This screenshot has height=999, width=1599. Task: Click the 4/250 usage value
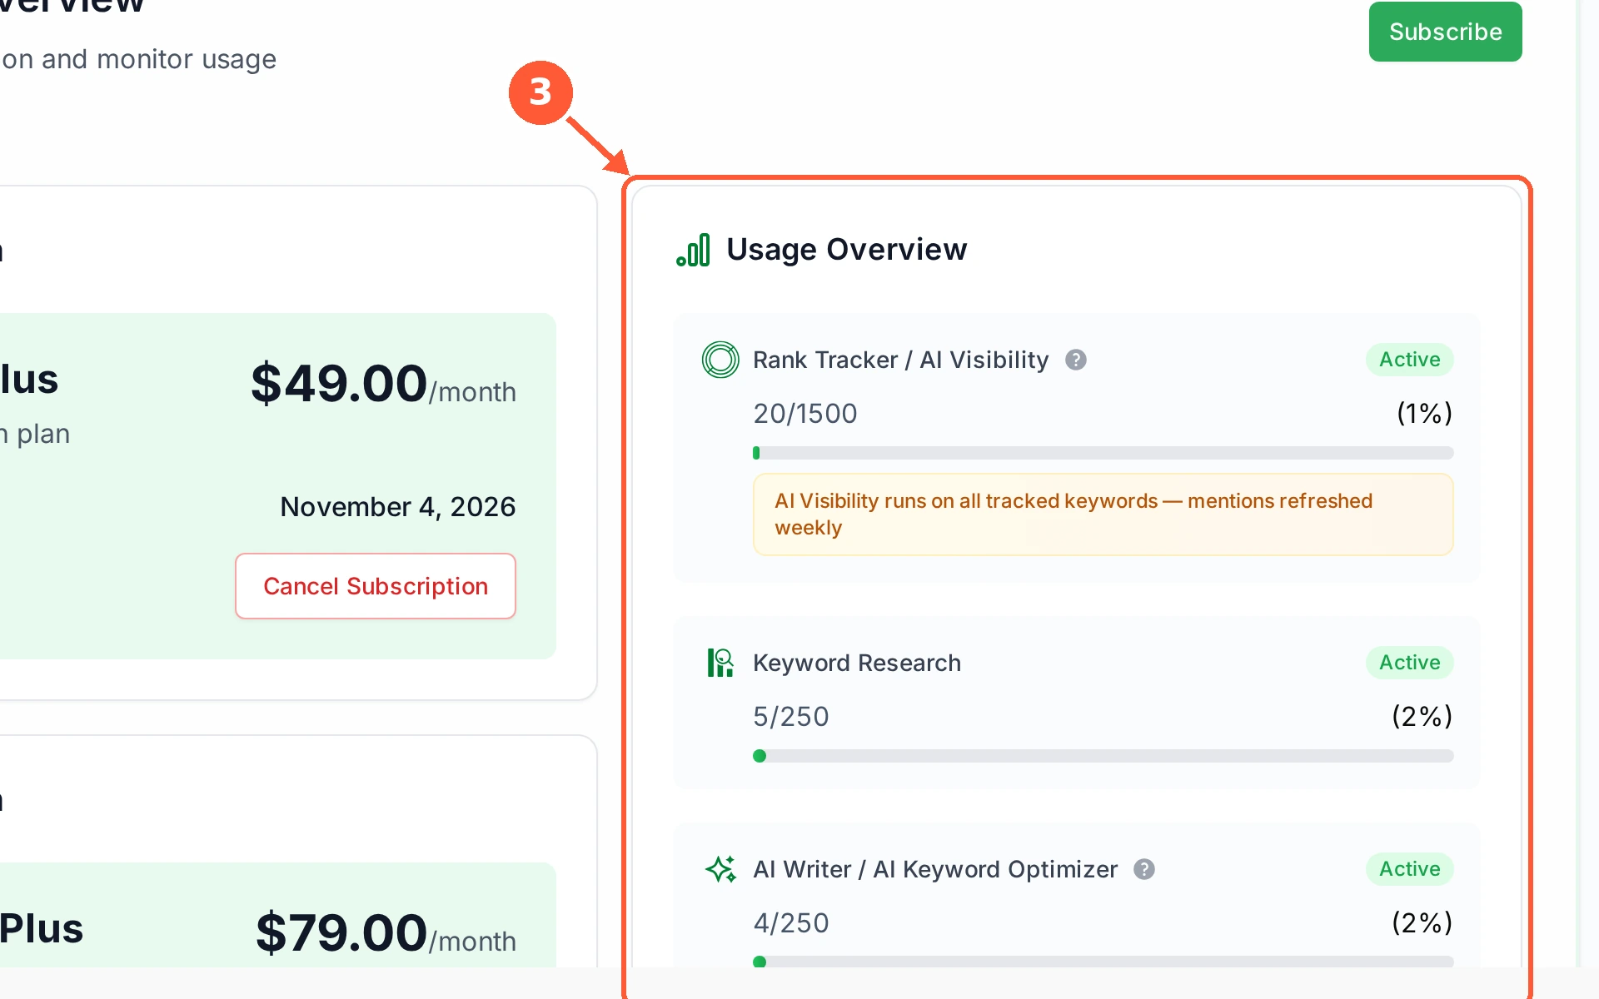point(791,923)
